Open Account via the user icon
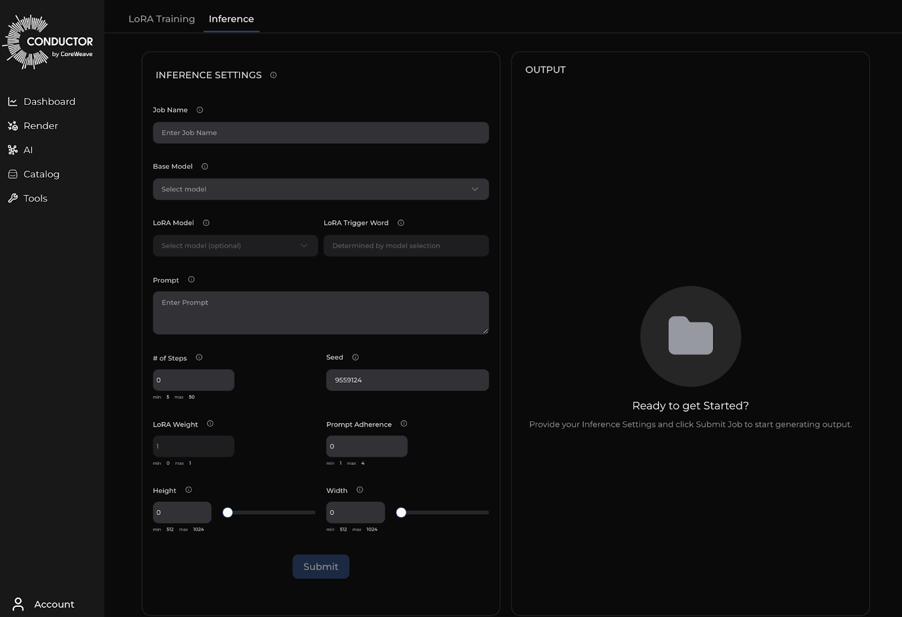902x617 pixels. tap(18, 604)
